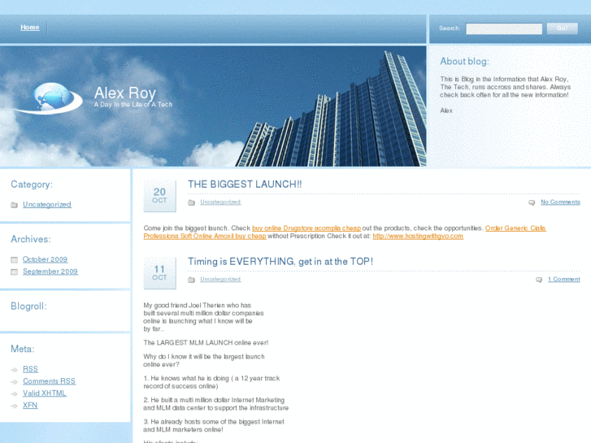The width and height of the screenshot is (591, 443).
Task: Click the Meta: sidebar heading
Action: click(x=23, y=349)
